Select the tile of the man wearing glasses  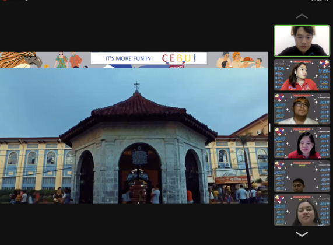pyautogui.click(x=302, y=108)
